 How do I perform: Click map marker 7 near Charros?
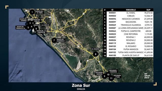[54, 40]
